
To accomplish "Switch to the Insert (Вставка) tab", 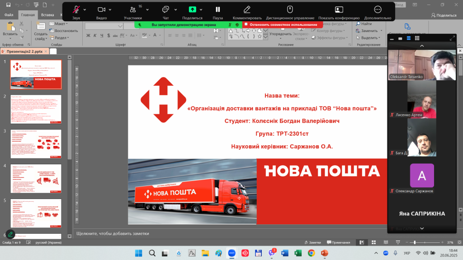I will (47, 15).
